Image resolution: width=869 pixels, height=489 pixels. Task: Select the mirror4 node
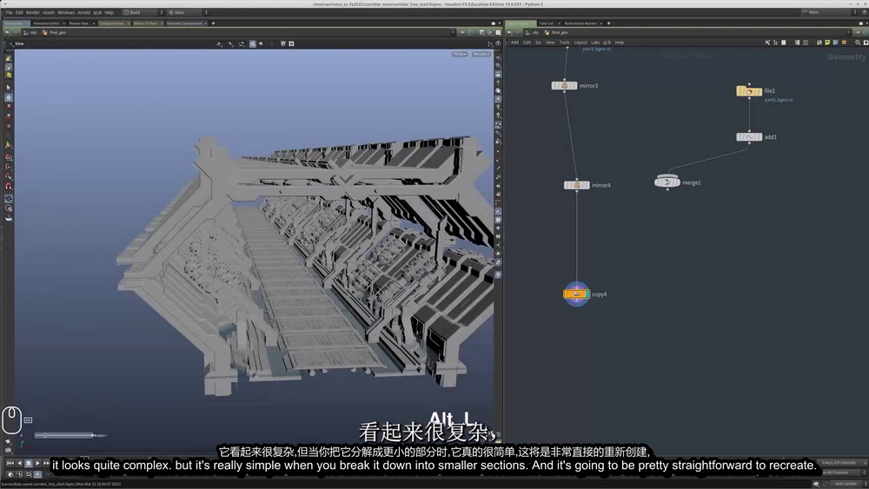576,185
